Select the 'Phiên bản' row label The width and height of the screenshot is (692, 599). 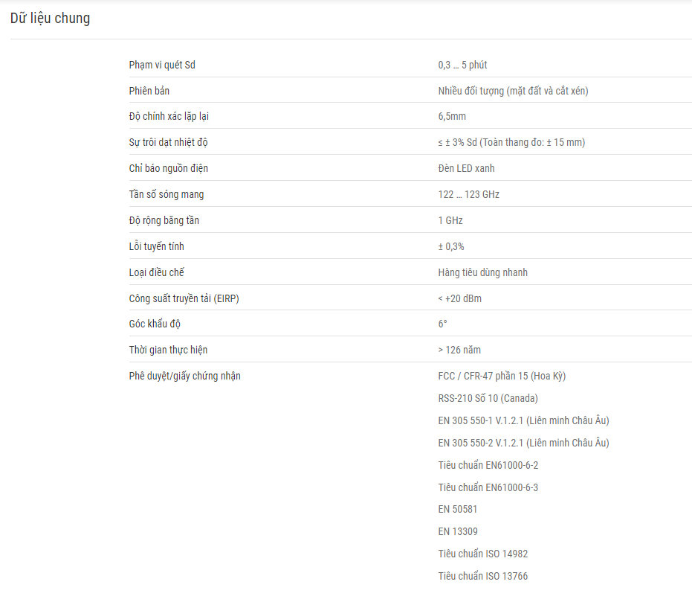pyautogui.click(x=149, y=91)
